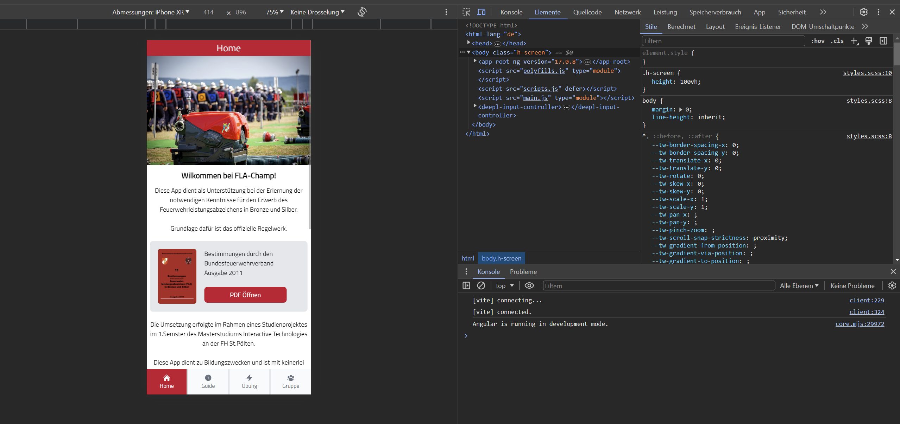Open top JavaScript context dropdown
The width and height of the screenshot is (900, 424).
tap(505, 285)
